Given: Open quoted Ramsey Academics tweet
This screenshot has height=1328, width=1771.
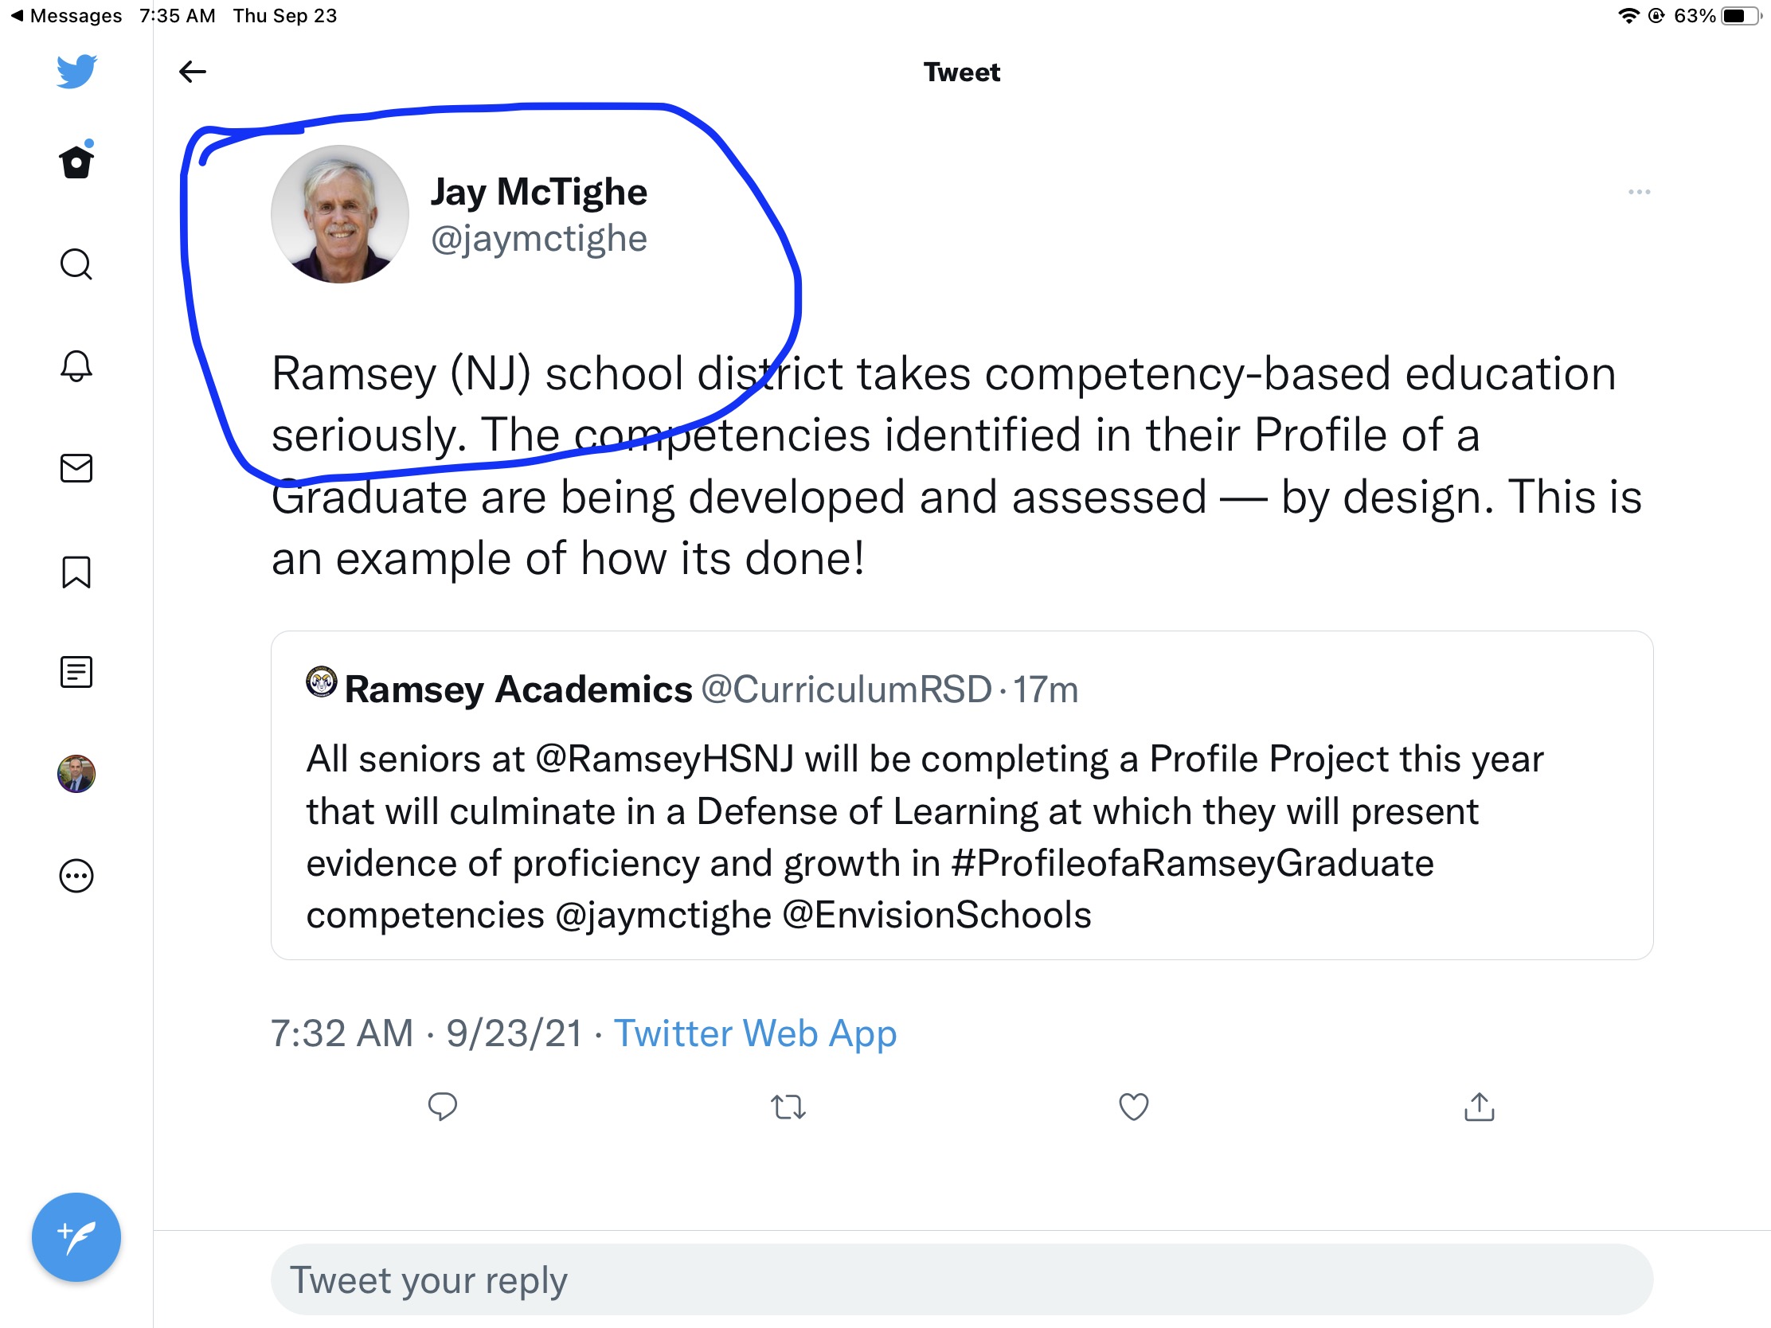Looking at the screenshot, I should pos(962,795).
